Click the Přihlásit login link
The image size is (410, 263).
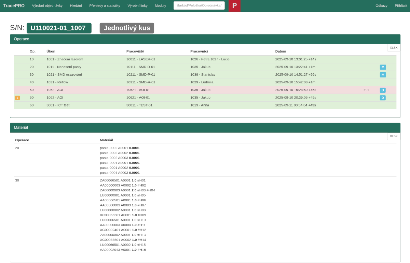[401, 6]
